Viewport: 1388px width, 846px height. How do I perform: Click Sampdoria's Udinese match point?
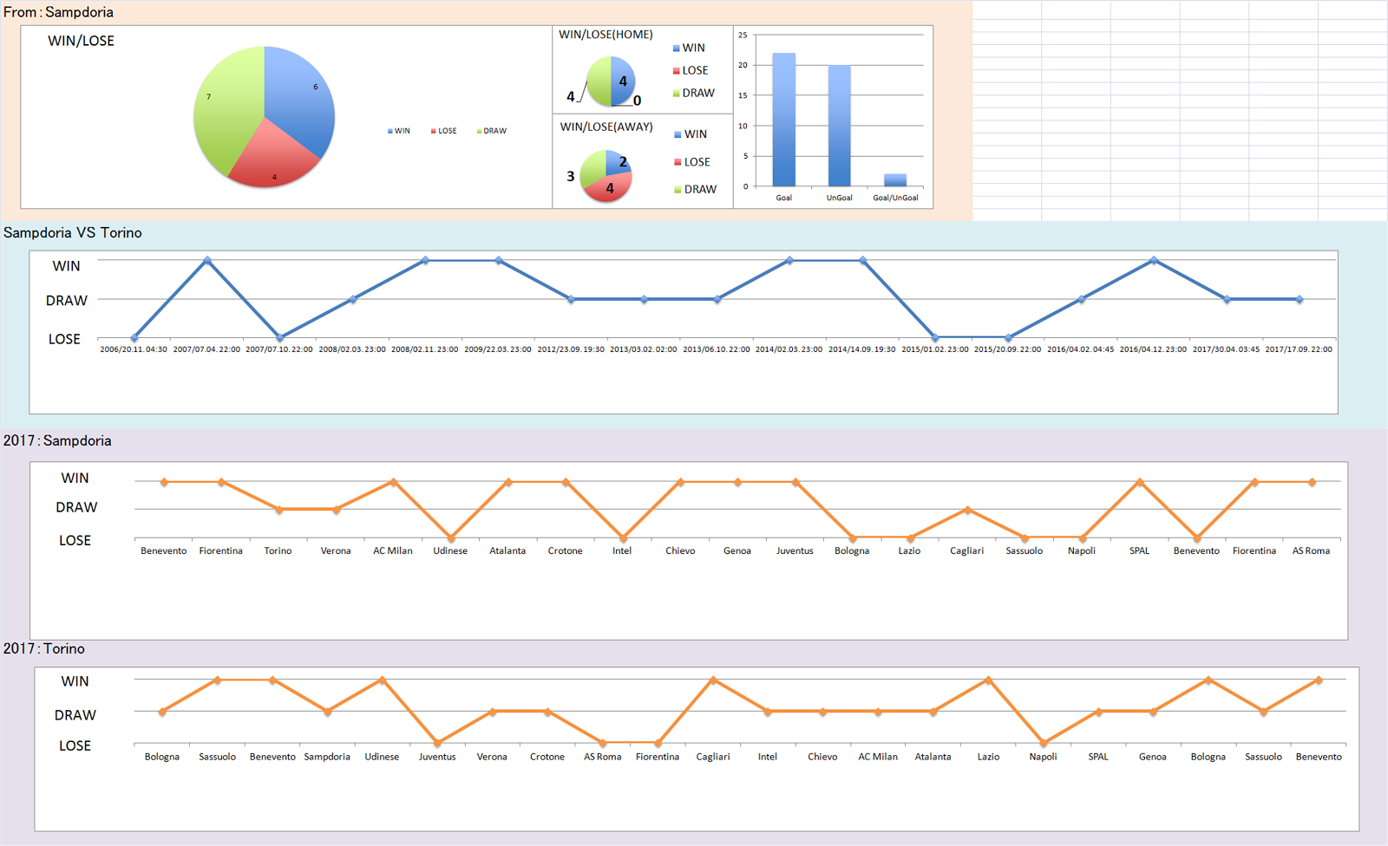450,537
